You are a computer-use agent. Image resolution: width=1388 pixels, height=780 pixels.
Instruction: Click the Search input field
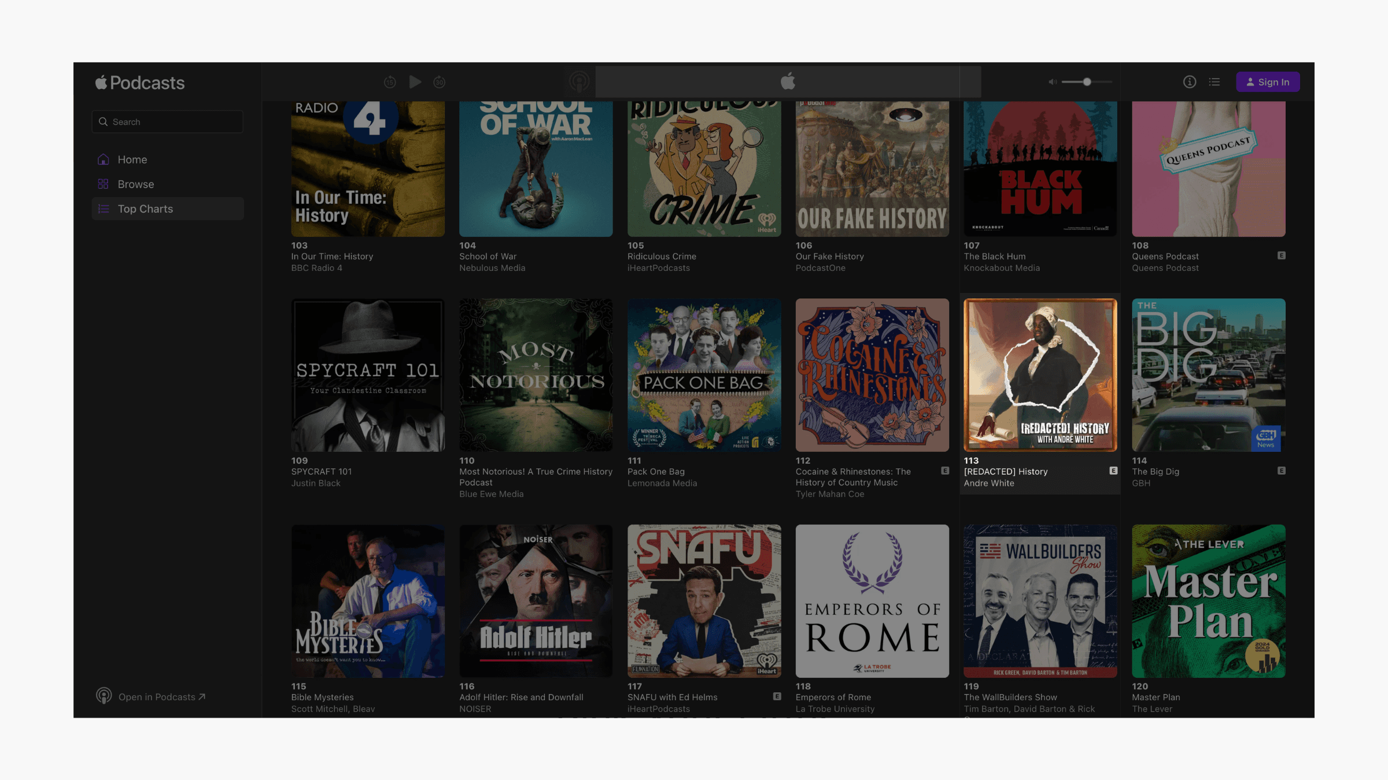pyautogui.click(x=168, y=122)
